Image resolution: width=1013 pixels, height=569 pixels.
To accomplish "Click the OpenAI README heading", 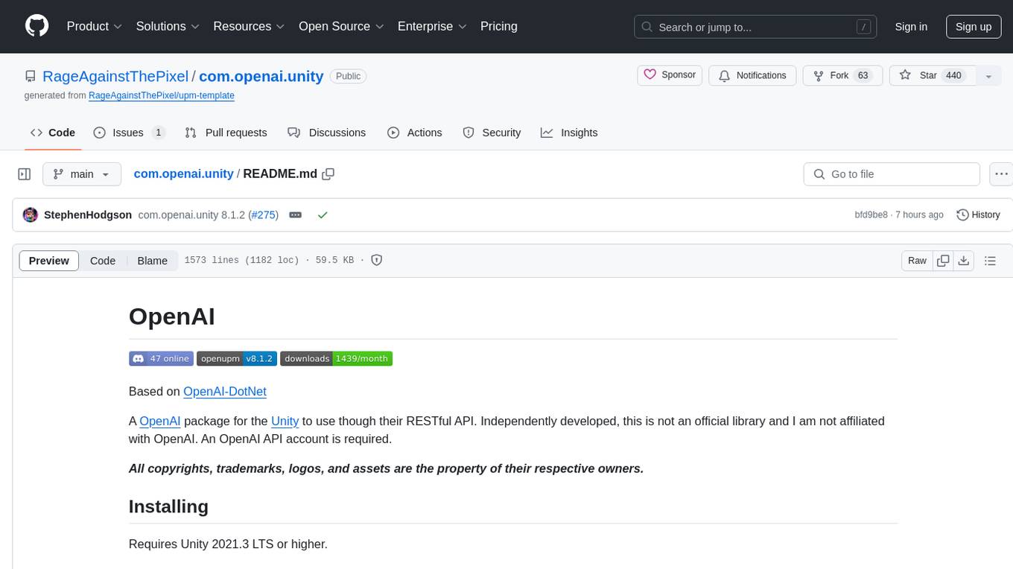I will (172, 317).
